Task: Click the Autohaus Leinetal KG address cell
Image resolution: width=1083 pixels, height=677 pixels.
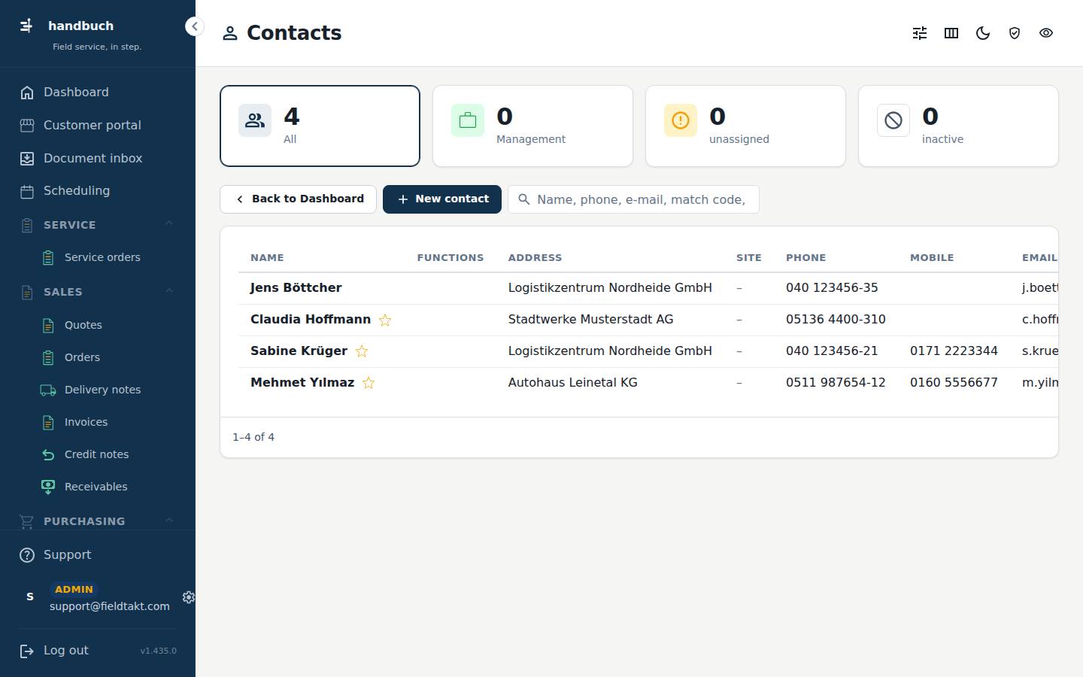Action: (572, 383)
